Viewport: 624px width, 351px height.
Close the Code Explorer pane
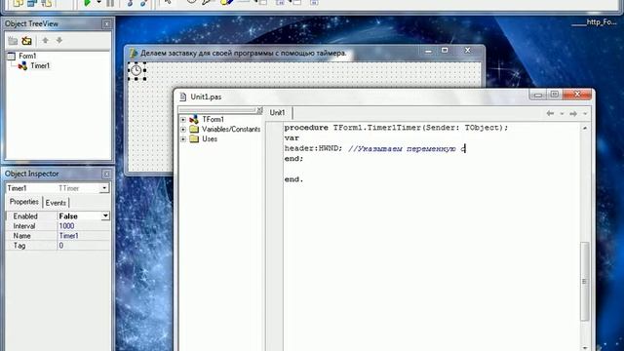259,110
